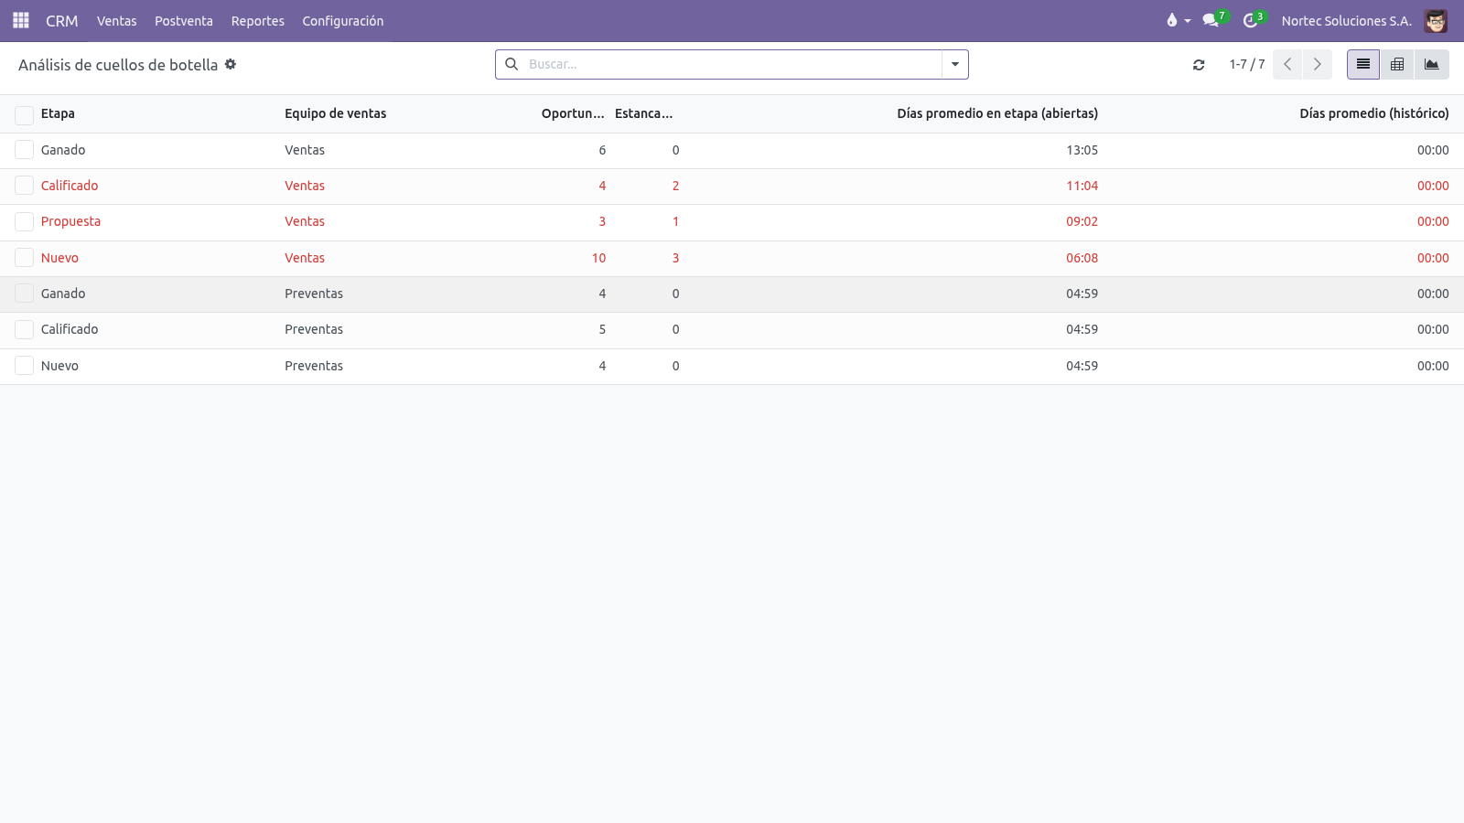This screenshot has height=823, width=1464.
Task: Check the Propuesta Ventas row checkbox
Action: (25, 222)
